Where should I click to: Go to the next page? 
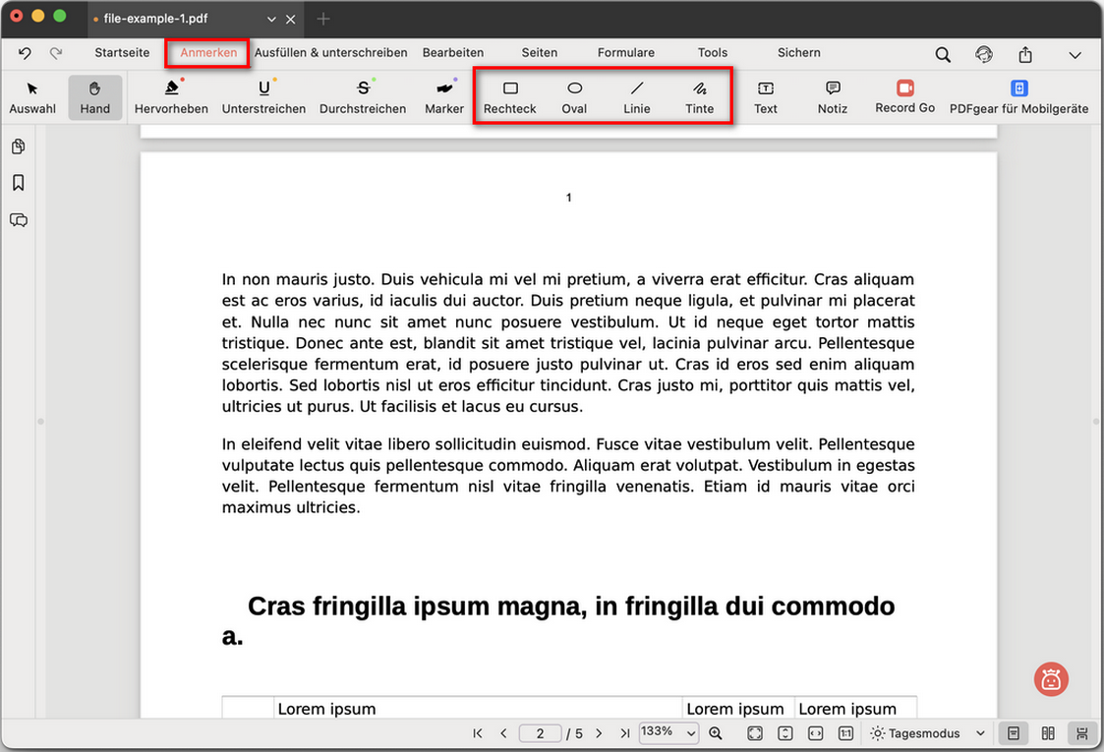[x=599, y=733]
